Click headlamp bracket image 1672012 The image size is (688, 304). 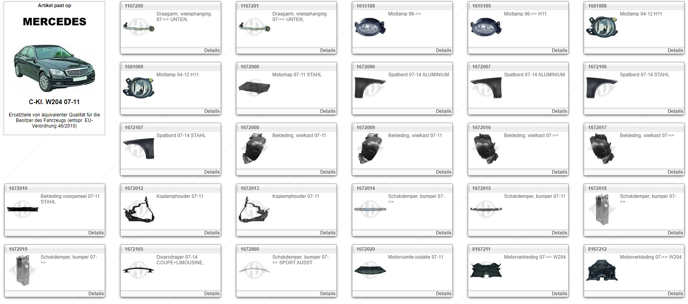(x=139, y=209)
